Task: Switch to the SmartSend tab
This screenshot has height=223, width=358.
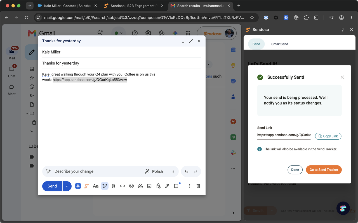Action: pyautogui.click(x=280, y=44)
